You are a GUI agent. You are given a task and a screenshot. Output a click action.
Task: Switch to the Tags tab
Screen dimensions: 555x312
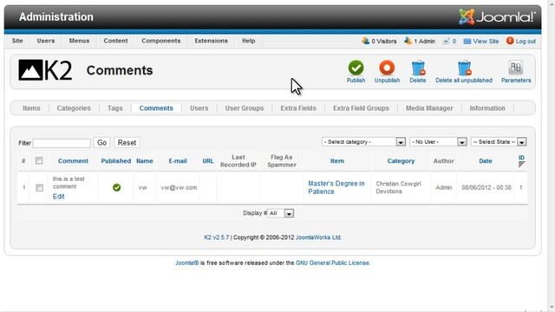point(115,108)
